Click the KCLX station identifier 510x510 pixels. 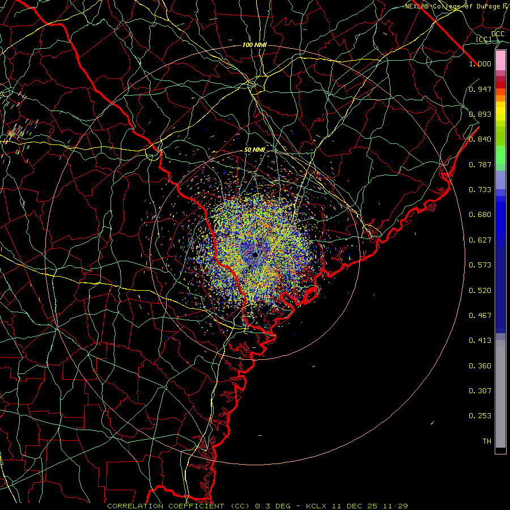pyautogui.click(x=316, y=506)
